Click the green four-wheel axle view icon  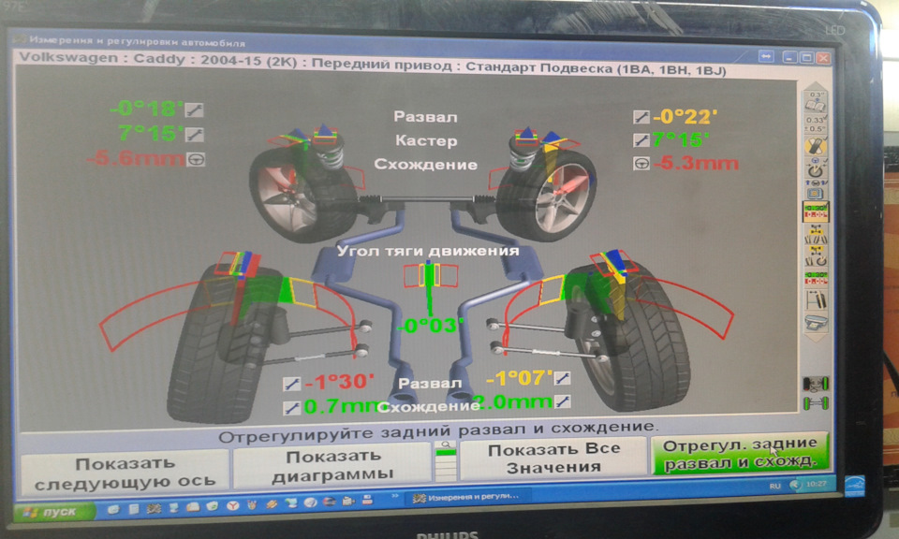(816, 403)
